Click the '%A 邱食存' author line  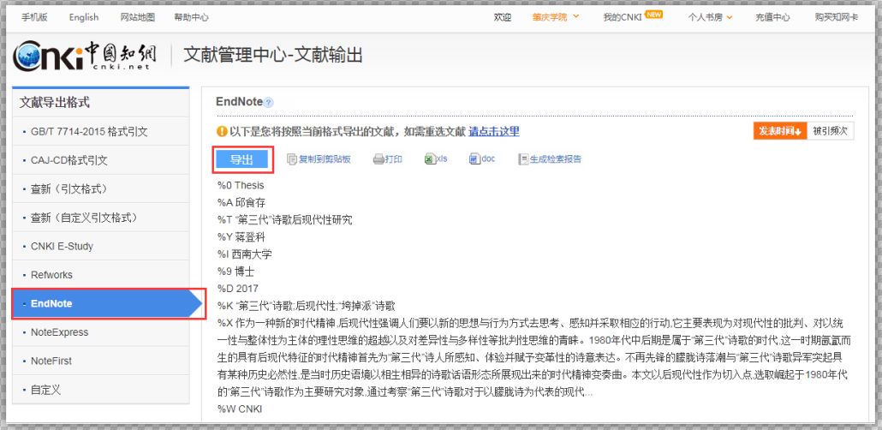pos(241,203)
